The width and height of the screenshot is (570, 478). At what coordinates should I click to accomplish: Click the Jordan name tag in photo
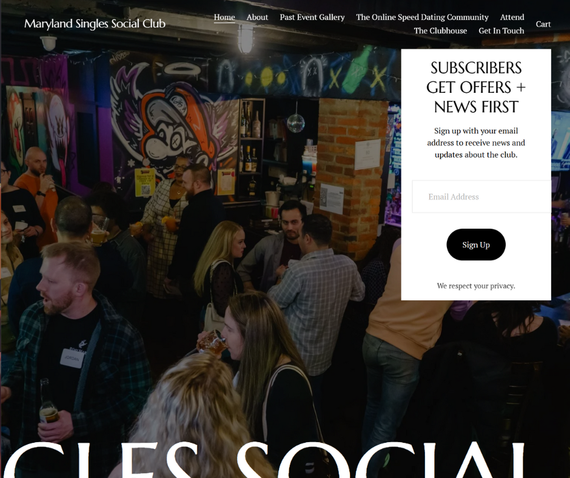point(72,358)
